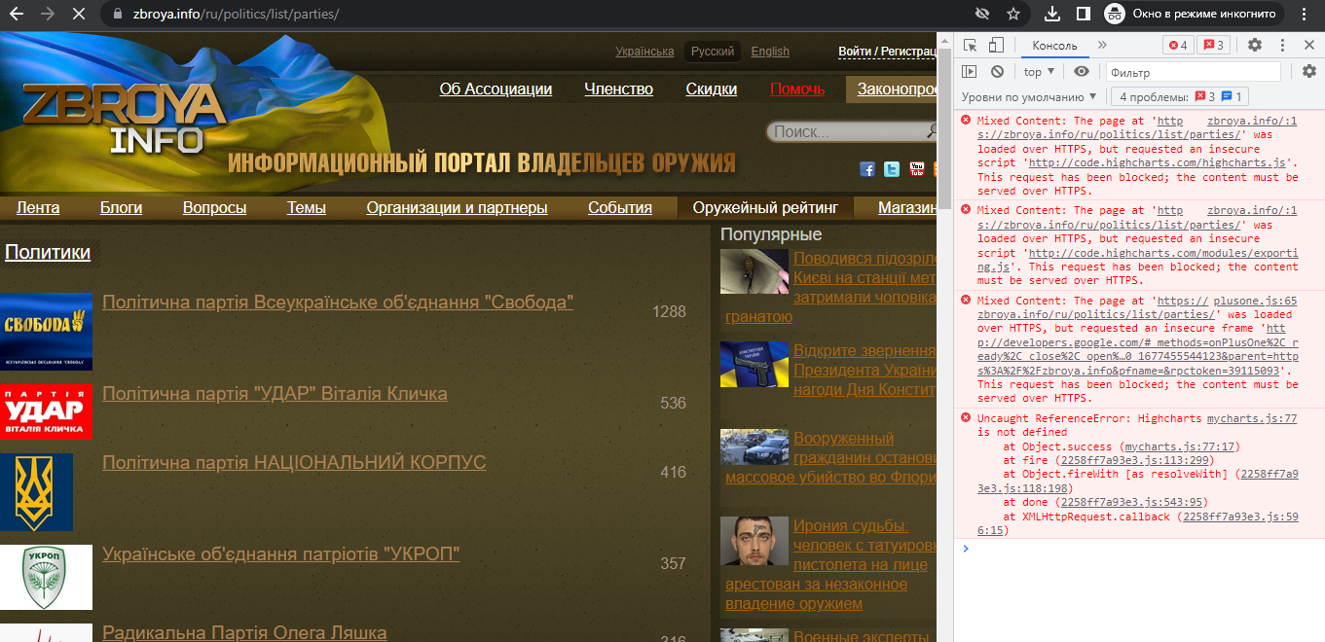Screen dimensions: 1325x642
Task: Open DevTools settings gear in top bar
Action: click(1255, 45)
